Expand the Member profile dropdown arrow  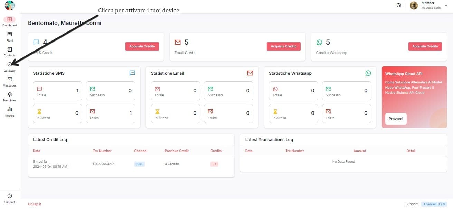point(446,6)
